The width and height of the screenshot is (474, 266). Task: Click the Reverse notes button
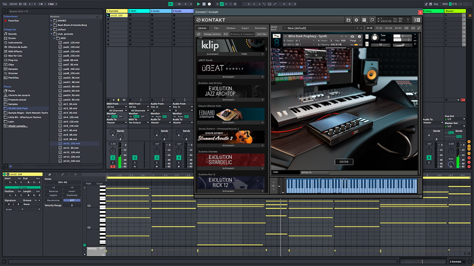point(53,191)
